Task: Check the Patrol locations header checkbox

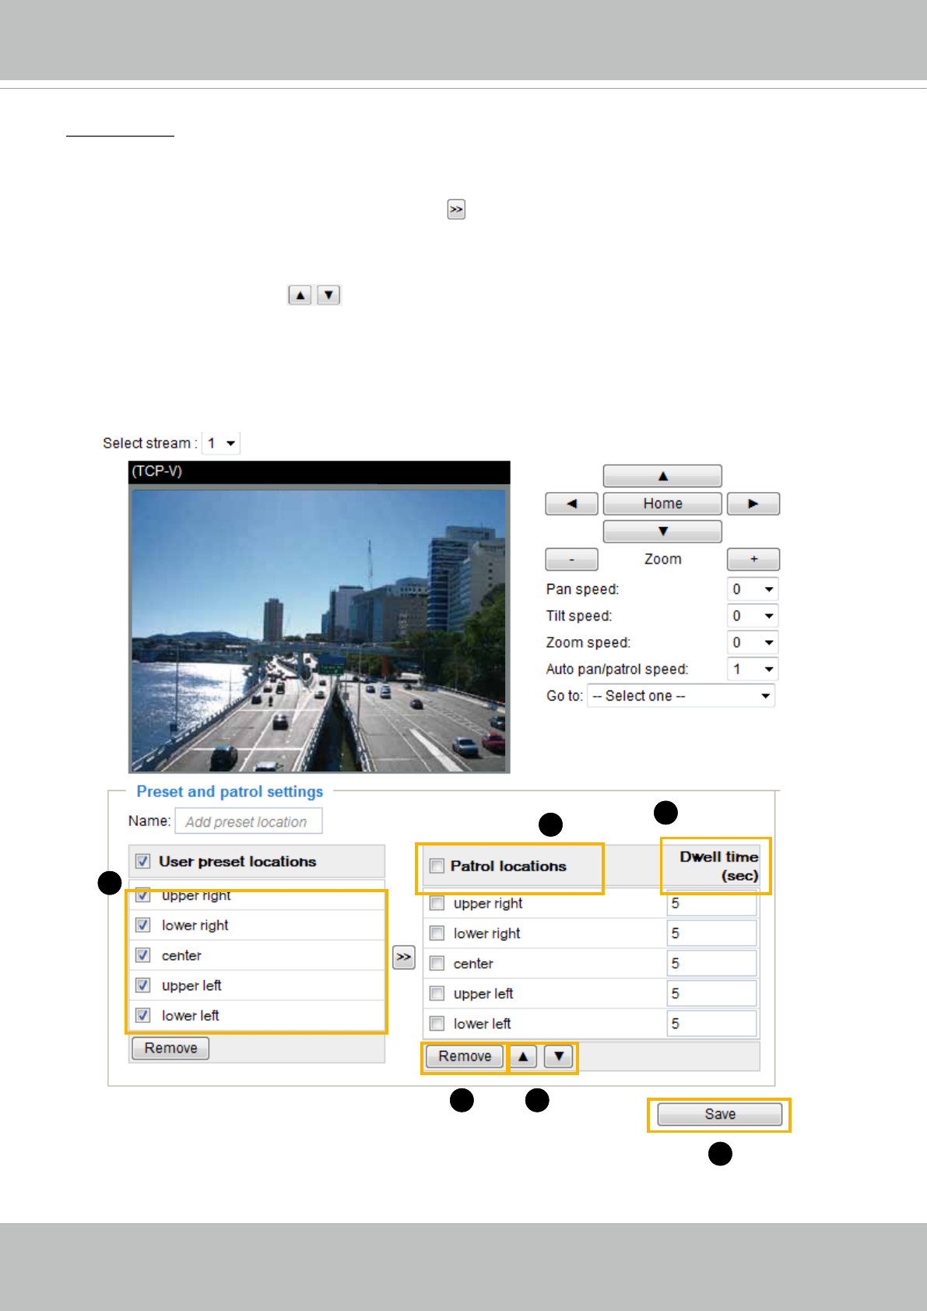Action: coord(437,866)
